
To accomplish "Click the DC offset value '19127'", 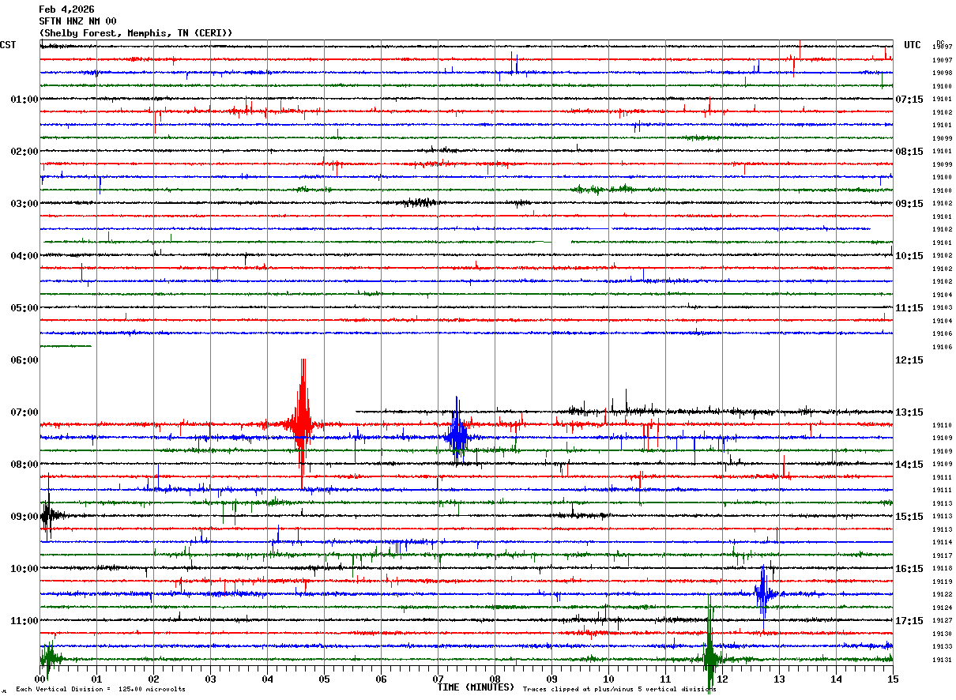I will (942, 620).
